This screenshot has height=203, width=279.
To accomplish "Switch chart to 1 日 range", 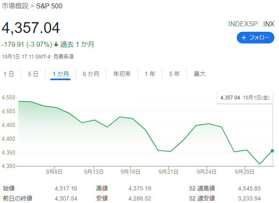I will click(9, 74).
